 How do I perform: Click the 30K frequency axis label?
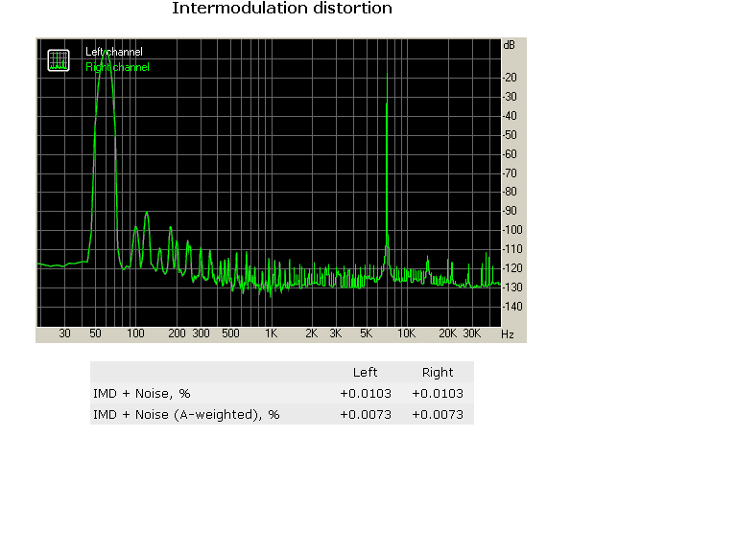pos(472,333)
